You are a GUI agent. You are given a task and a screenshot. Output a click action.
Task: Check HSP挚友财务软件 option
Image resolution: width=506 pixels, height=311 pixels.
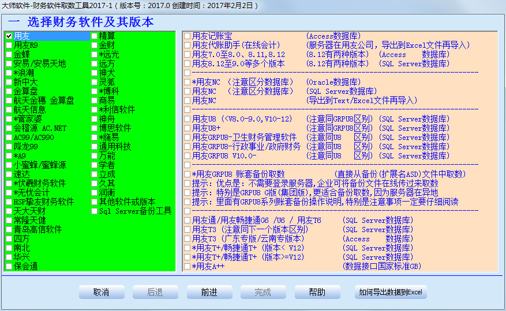point(9,202)
